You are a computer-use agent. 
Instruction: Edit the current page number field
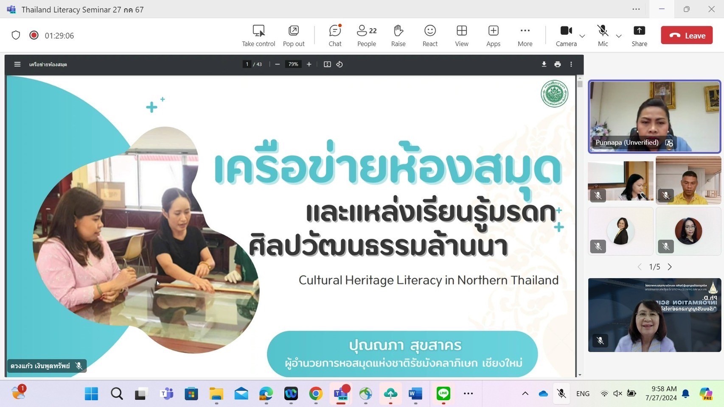click(x=247, y=64)
